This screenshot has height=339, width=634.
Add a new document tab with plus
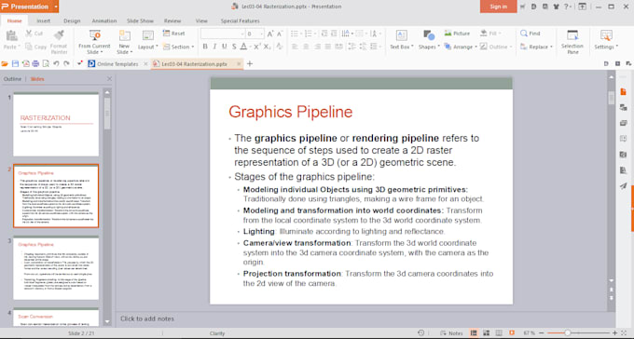(250, 64)
